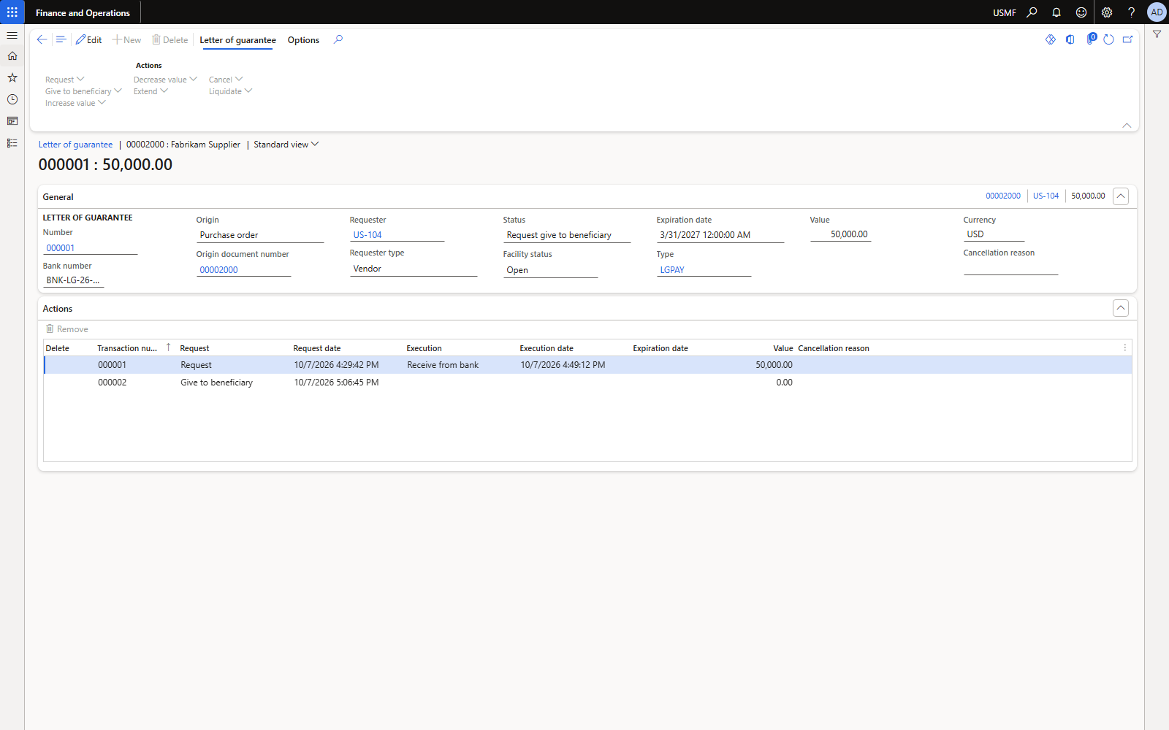Click the USMF company selector
Screen dimensions: 1169x730
click(x=1005, y=12)
